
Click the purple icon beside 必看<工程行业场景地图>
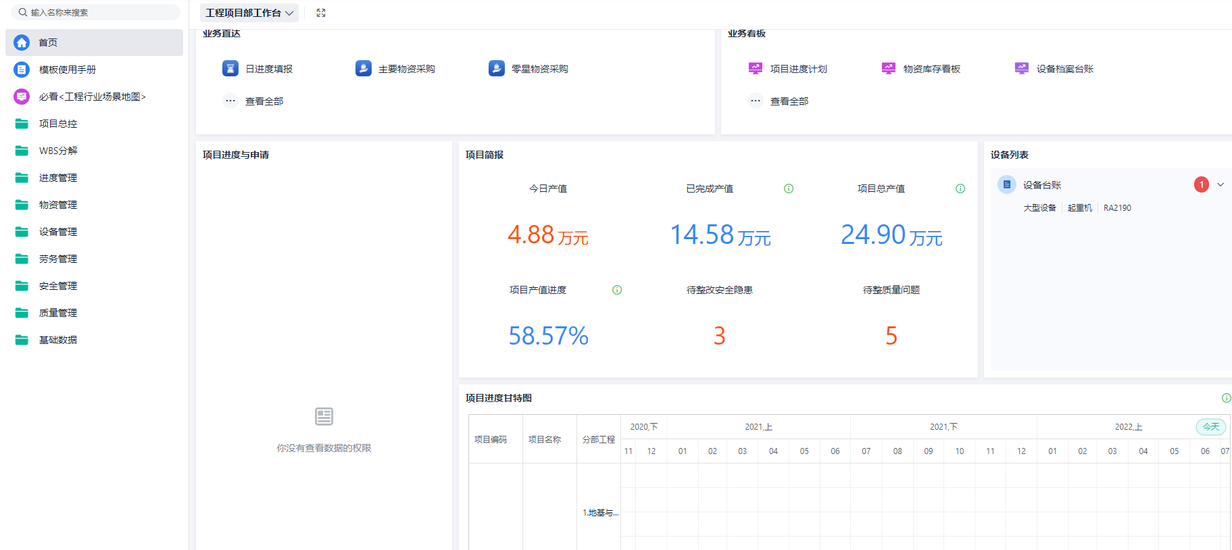22,97
